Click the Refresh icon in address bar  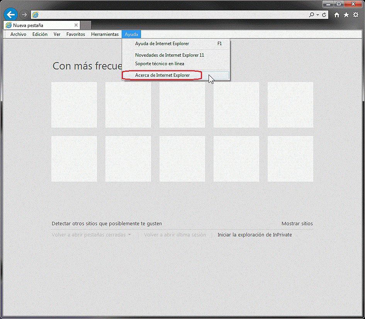(324, 15)
